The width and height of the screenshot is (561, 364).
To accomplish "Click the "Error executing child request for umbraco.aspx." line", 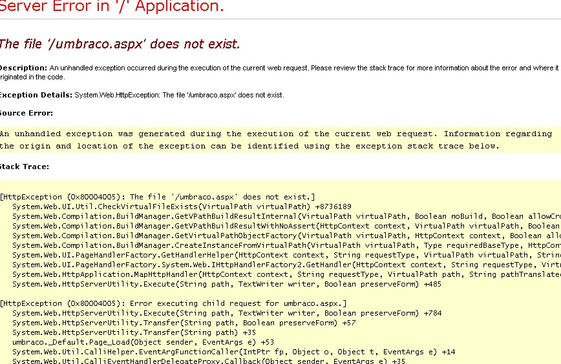I will [x=173, y=303].
